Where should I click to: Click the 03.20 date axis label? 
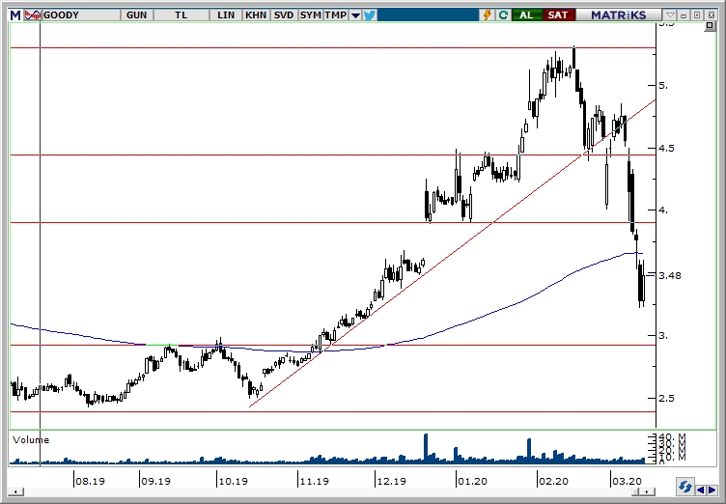[627, 481]
